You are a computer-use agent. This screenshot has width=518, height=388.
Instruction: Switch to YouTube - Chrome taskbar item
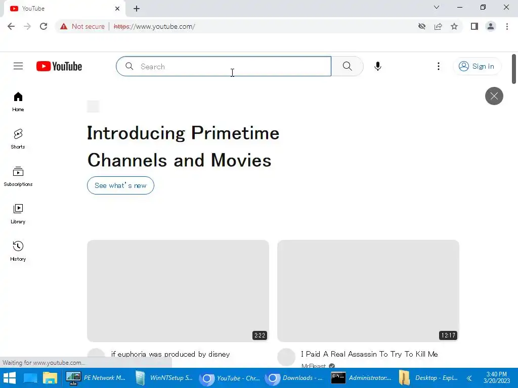tap(230, 378)
